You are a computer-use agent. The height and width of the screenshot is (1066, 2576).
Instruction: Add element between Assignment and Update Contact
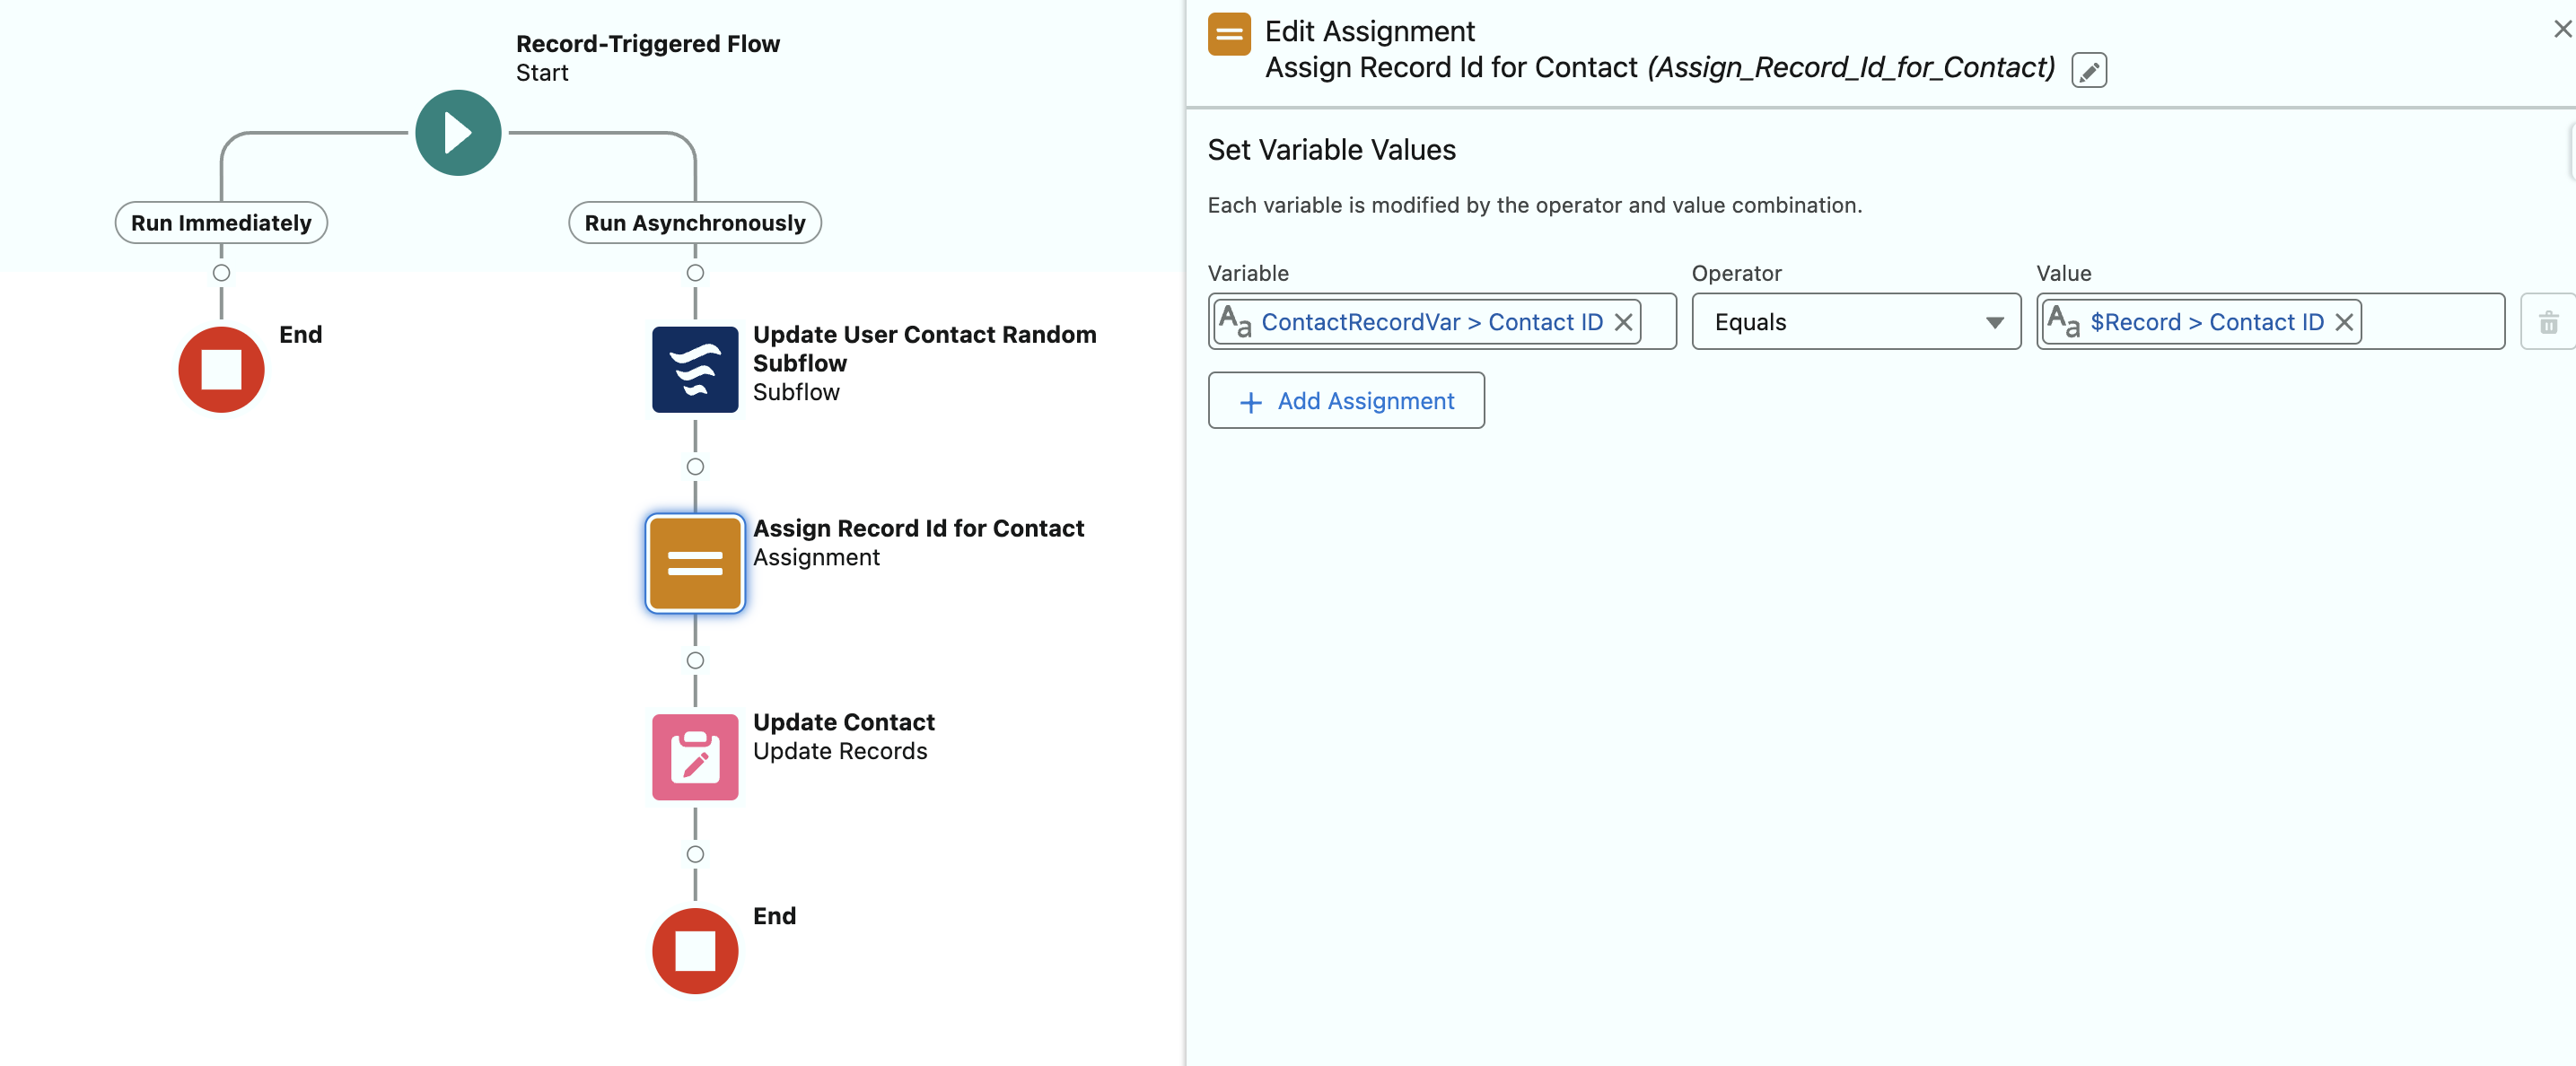tap(695, 661)
